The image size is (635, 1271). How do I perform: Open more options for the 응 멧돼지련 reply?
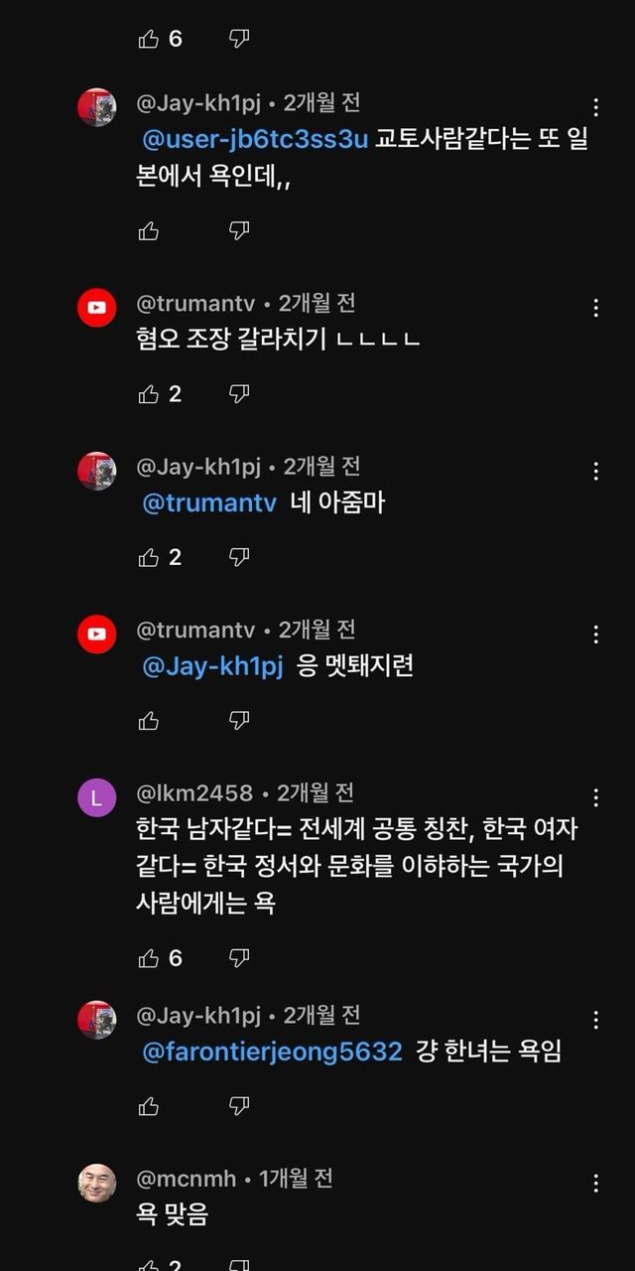click(x=595, y=635)
